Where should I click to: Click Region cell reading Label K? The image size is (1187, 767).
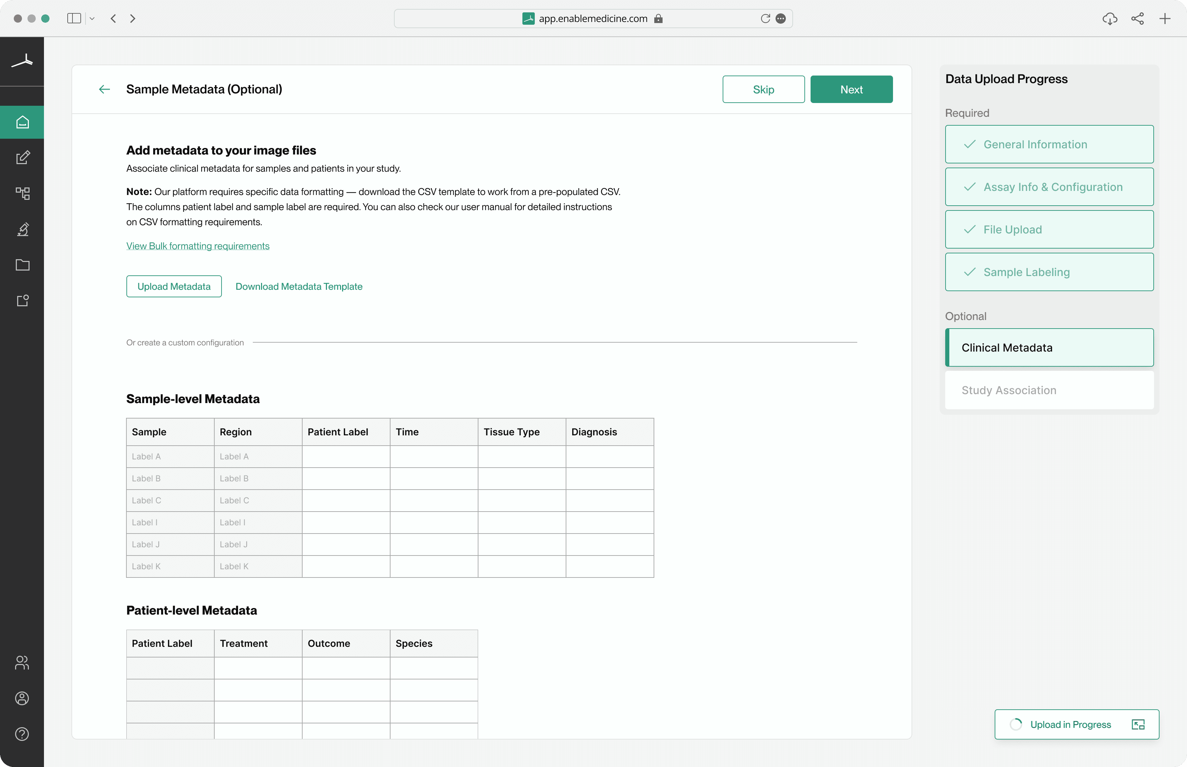pyautogui.click(x=258, y=566)
